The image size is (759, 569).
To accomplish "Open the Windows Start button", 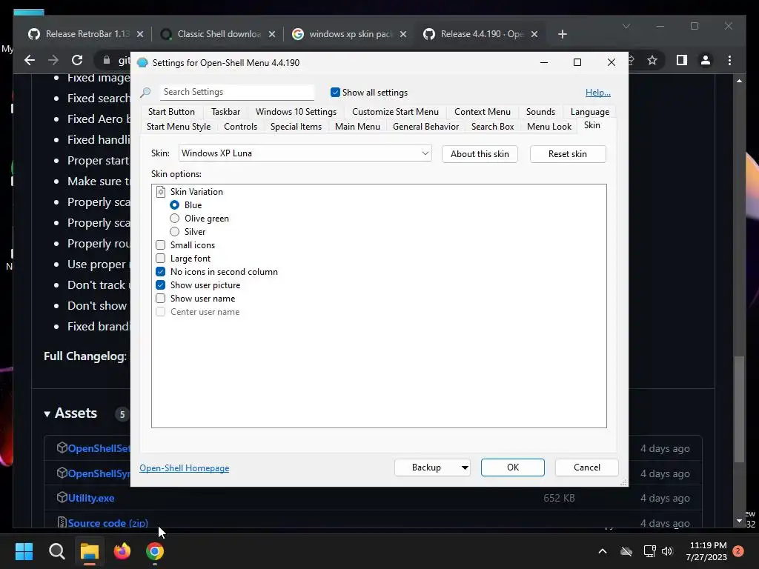I will [x=24, y=551].
